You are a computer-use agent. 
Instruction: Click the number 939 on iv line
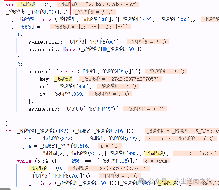(x=78, y=94)
